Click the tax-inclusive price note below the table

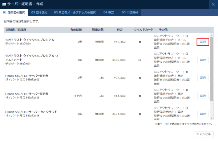point(184,124)
